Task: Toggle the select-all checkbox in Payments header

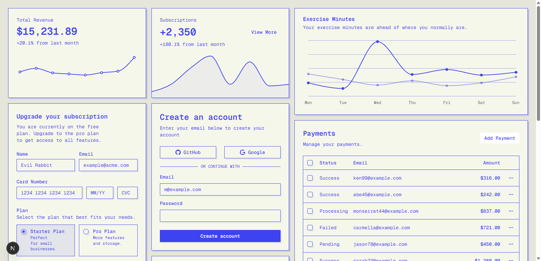Action: [310, 163]
